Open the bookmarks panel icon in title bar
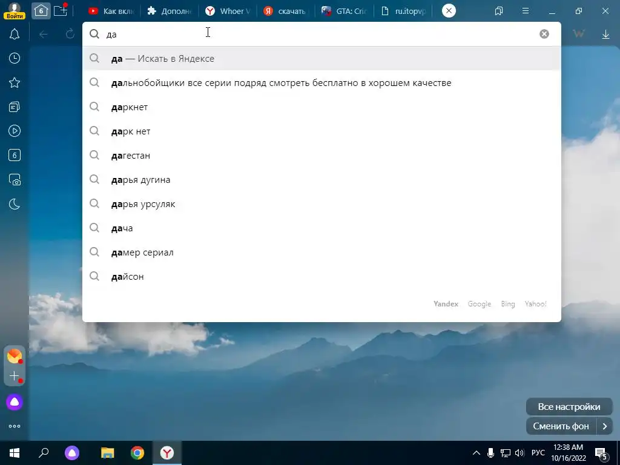Screen dimensions: 620x465 coord(499,11)
